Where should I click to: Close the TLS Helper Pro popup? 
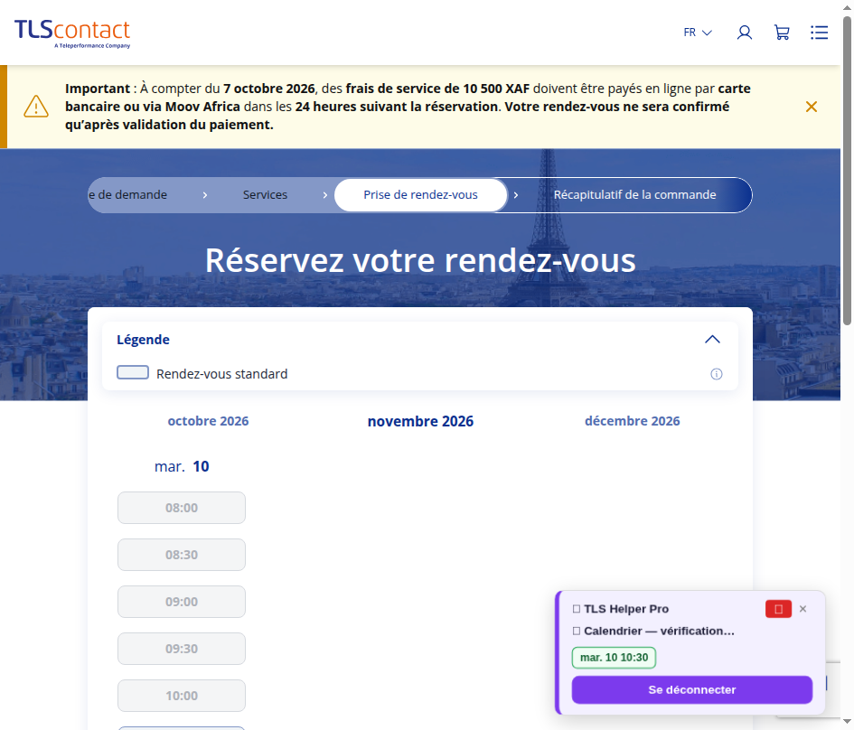coord(802,609)
